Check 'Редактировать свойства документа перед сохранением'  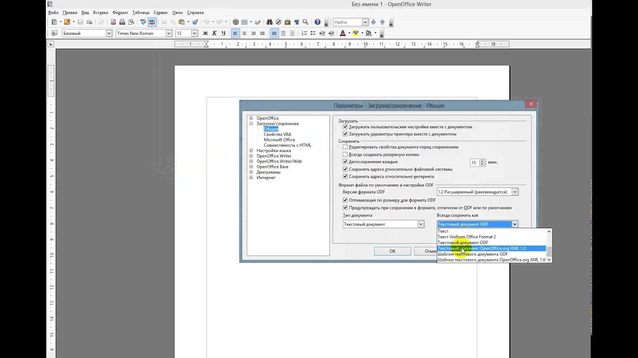[345, 147]
